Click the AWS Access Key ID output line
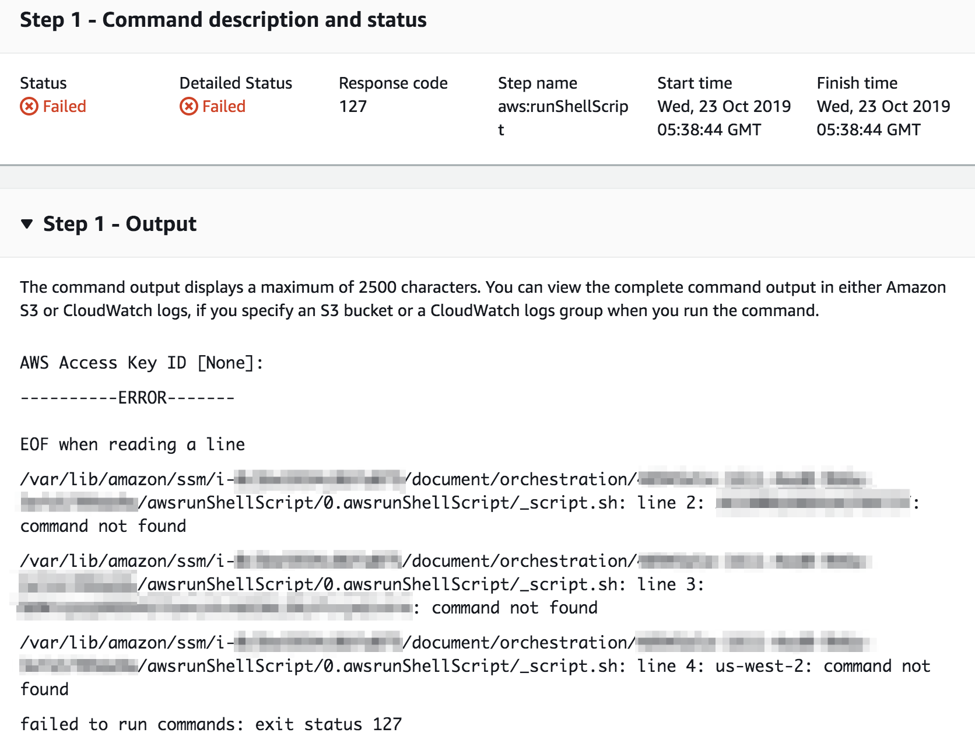The width and height of the screenshot is (975, 743). [142, 363]
